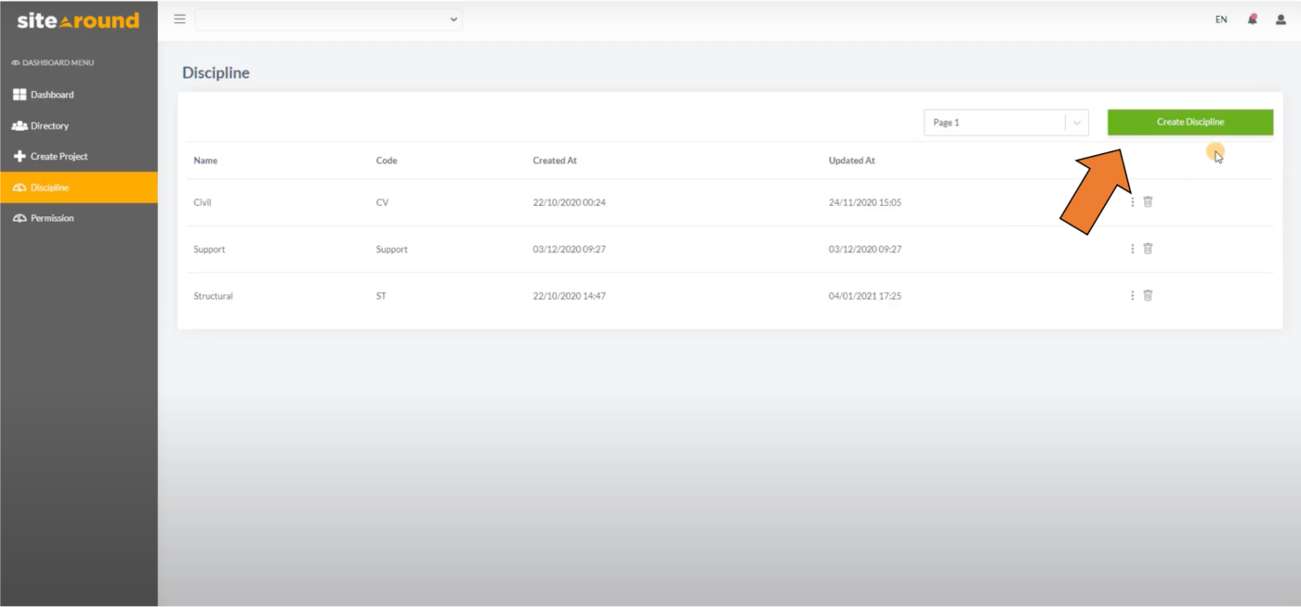Image resolution: width=1301 pixels, height=607 pixels.
Task: Sort by the Name column header
Action: click(204, 160)
